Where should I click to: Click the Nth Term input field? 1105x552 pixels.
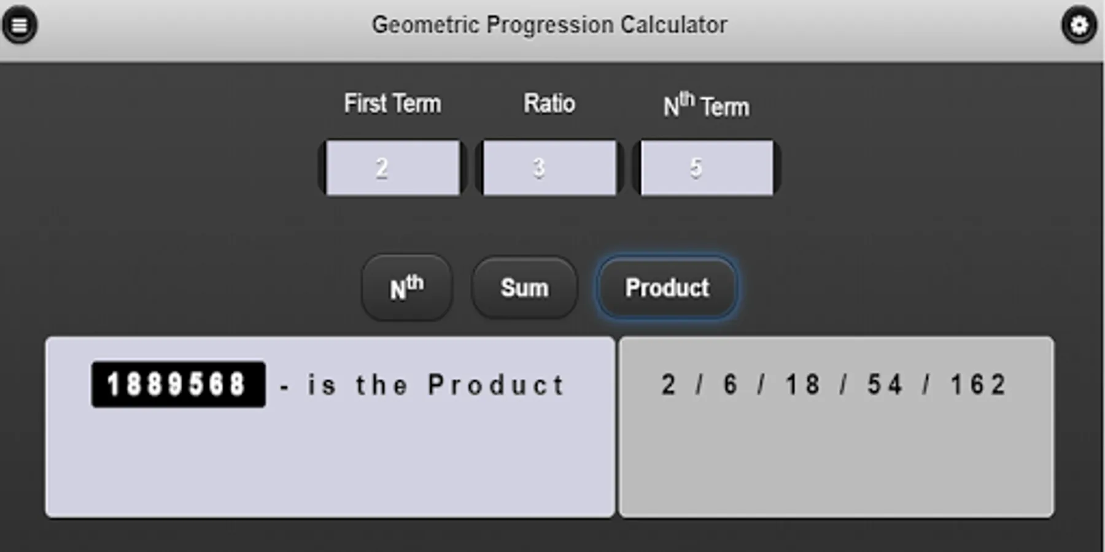tap(707, 168)
